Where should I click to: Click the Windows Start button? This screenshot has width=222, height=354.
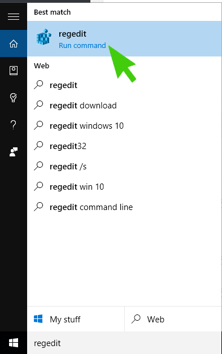[14, 343]
